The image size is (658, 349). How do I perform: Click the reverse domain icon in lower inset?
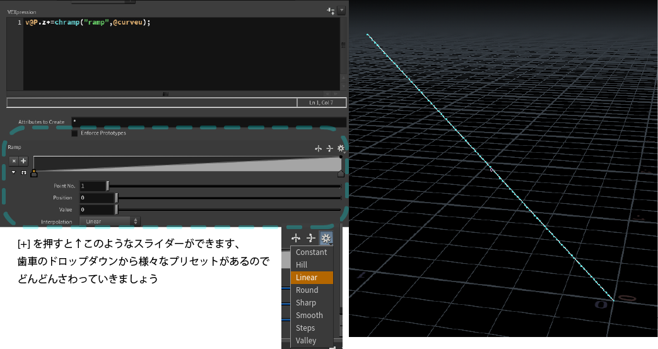point(296,238)
